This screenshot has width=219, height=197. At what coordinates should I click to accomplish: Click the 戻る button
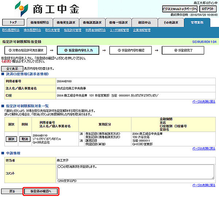12,191
